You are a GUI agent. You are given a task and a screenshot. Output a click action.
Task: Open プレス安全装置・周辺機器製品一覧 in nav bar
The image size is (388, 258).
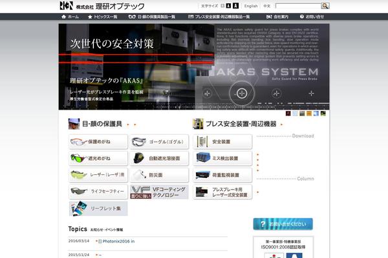219,17
